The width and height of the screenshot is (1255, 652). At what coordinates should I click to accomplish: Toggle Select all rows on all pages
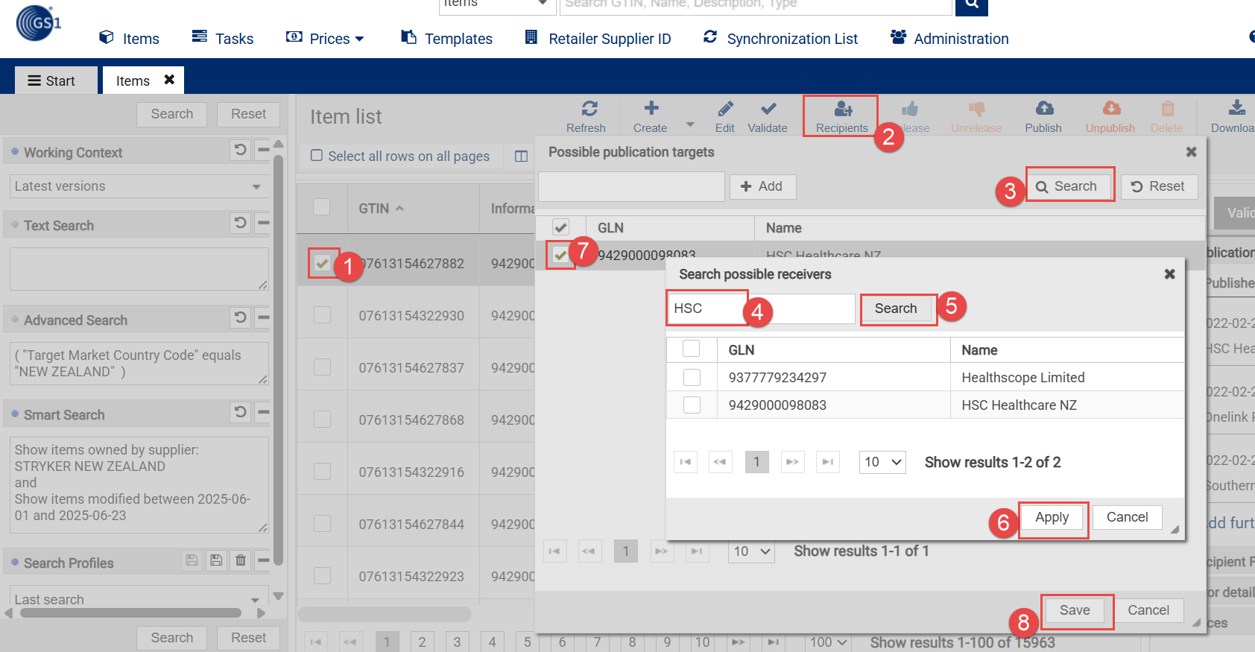pyautogui.click(x=317, y=156)
